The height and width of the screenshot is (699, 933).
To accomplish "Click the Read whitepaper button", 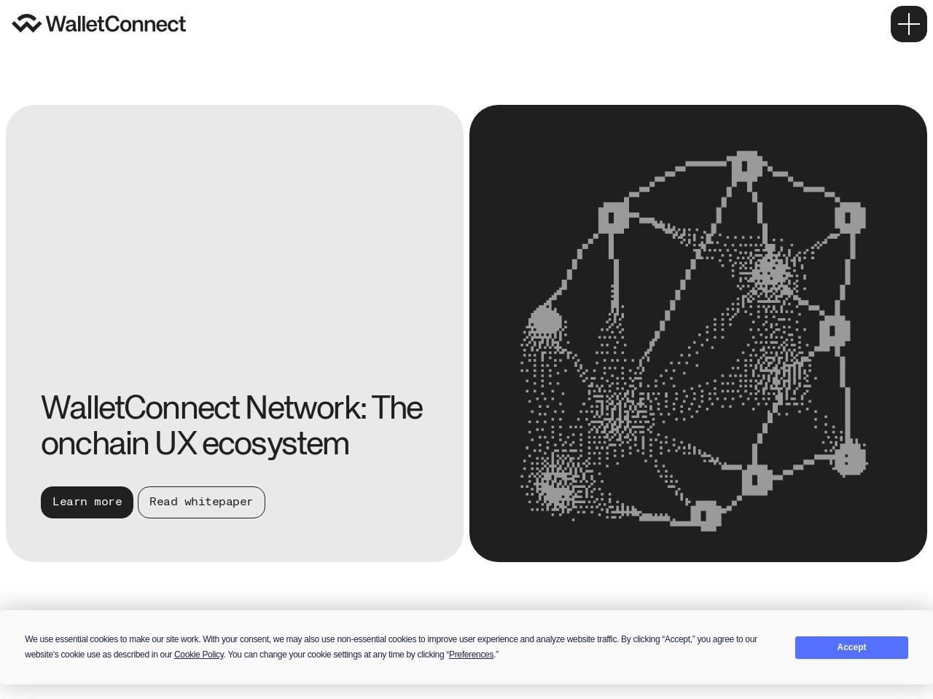I will (x=201, y=502).
